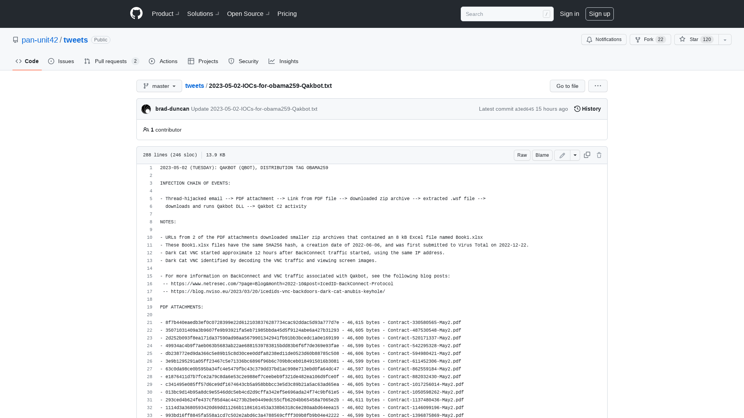Open commit a3ed645

click(524, 109)
